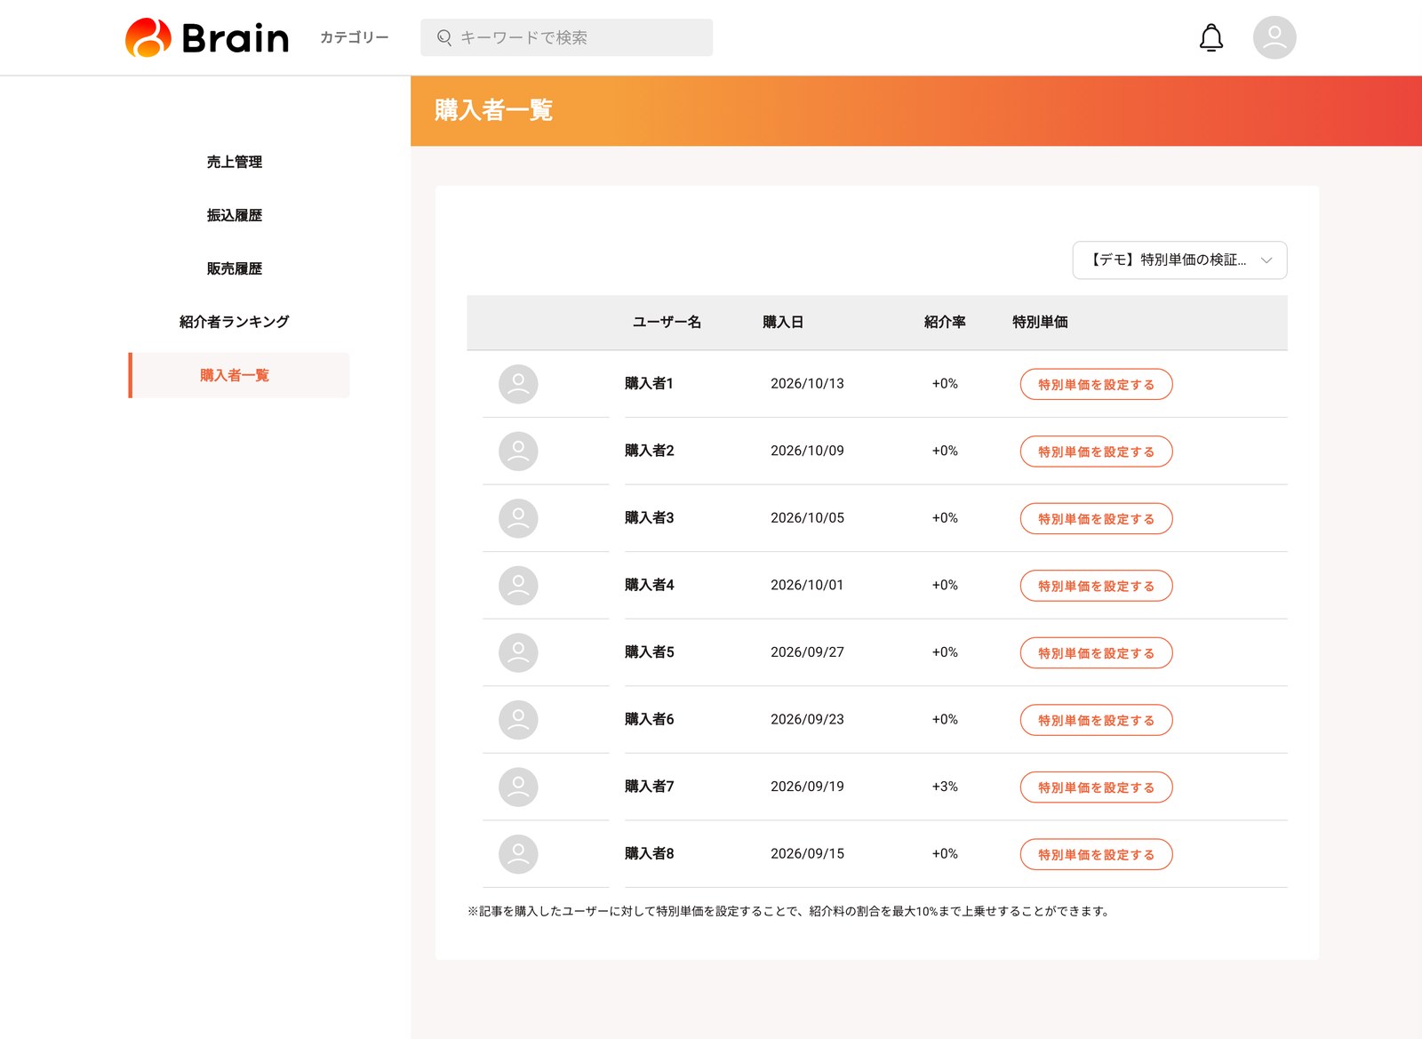
Task: Set special rate for 購入者1
Action: [1096, 385]
